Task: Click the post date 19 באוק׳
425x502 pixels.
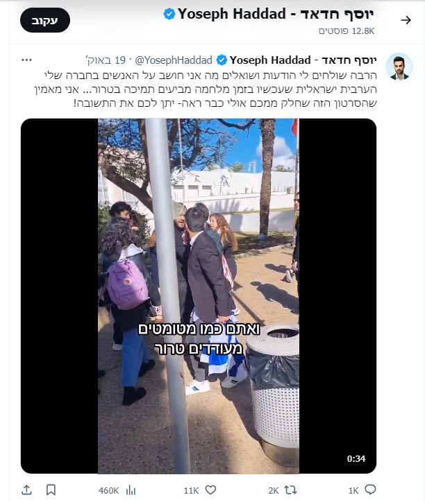Action: (106, 60)
